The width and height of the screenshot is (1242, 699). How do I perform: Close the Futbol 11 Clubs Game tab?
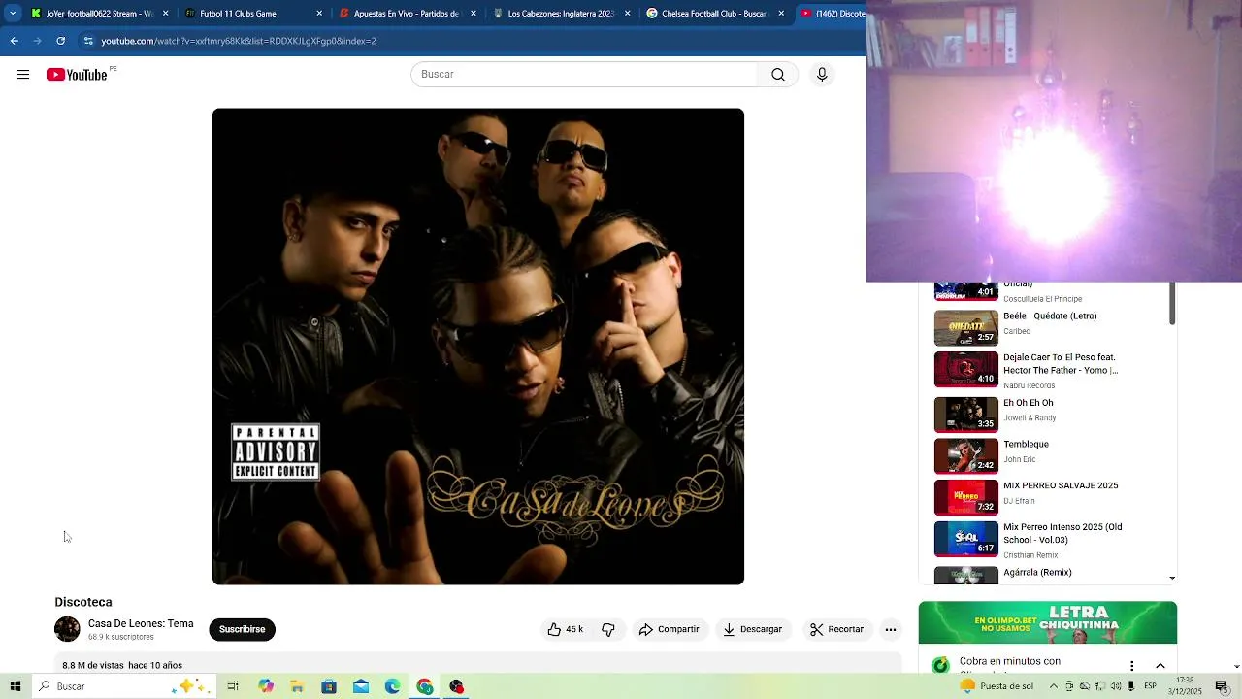tap(319, 14)
